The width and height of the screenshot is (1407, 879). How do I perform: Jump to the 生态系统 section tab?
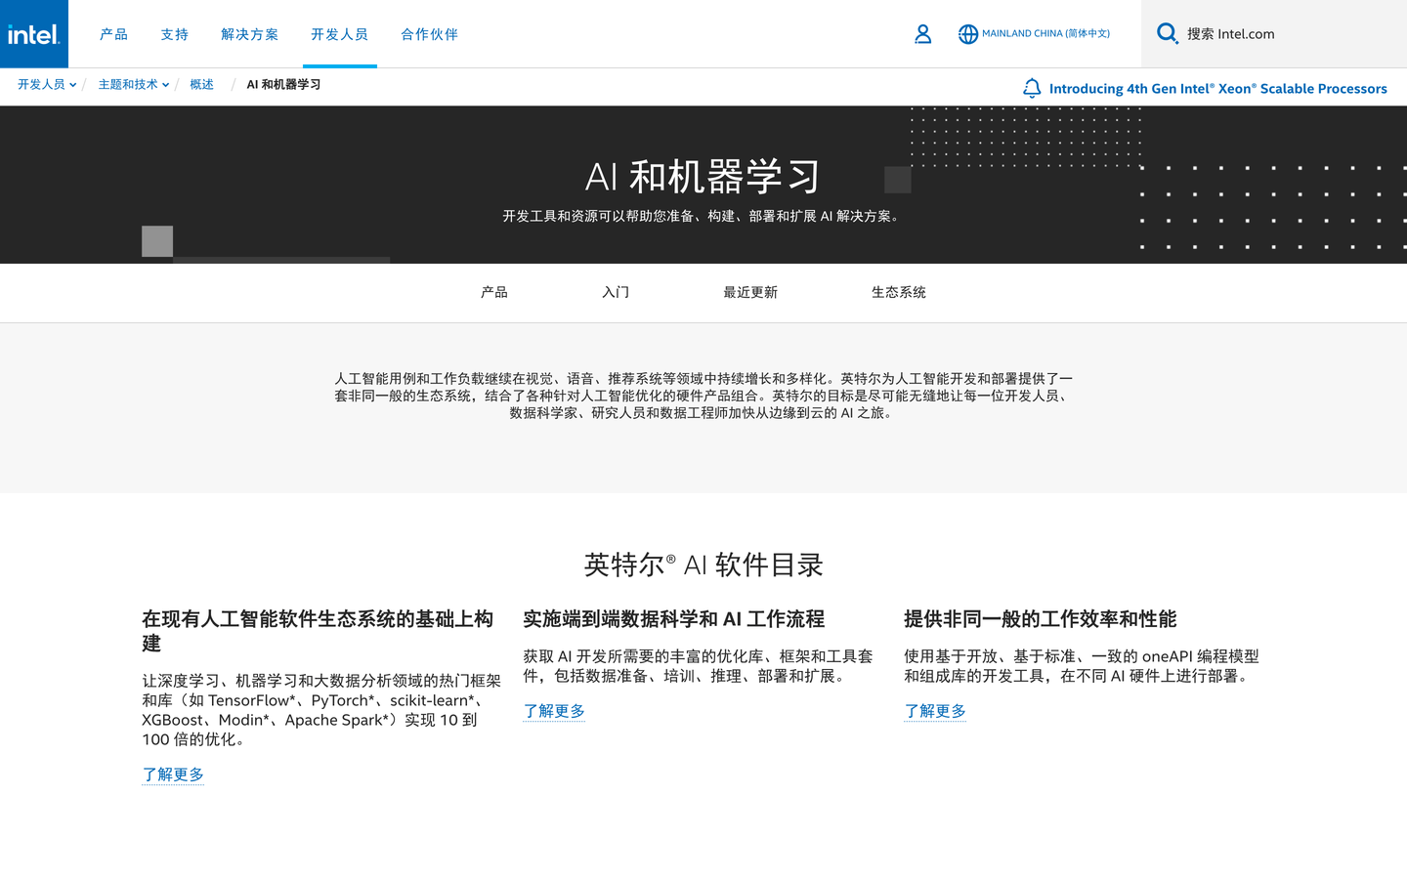pyautogui.click(x=899, y=292)
